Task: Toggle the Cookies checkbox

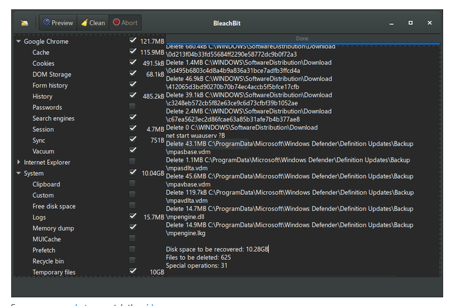Action: click(x=133, y=62)
